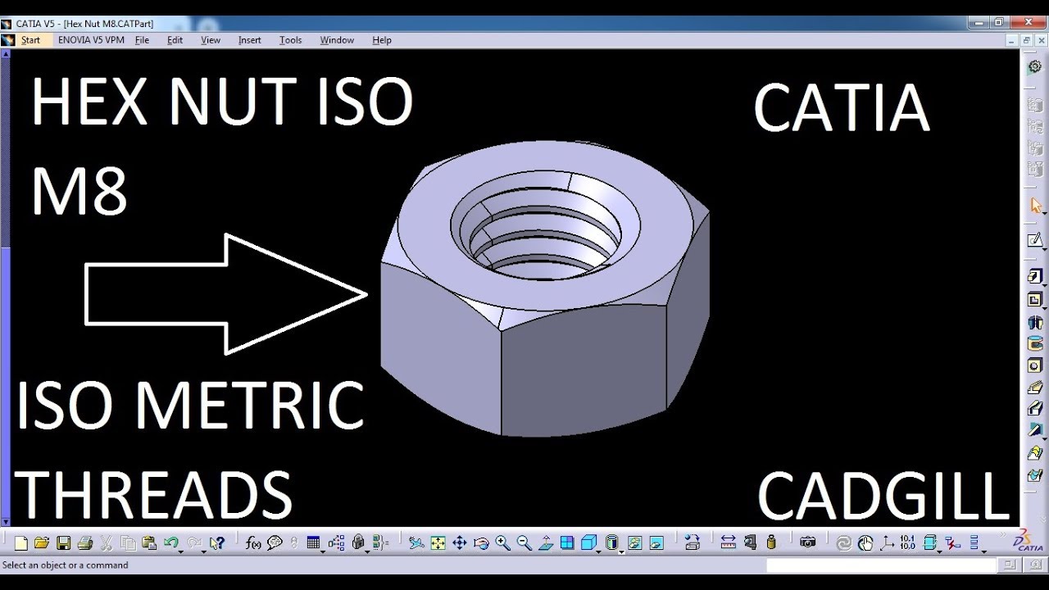The width and height of the screenshot is (1049, 590).
Task: Change shading view mode cylinder icon
Action: click(x=611, y=542)
